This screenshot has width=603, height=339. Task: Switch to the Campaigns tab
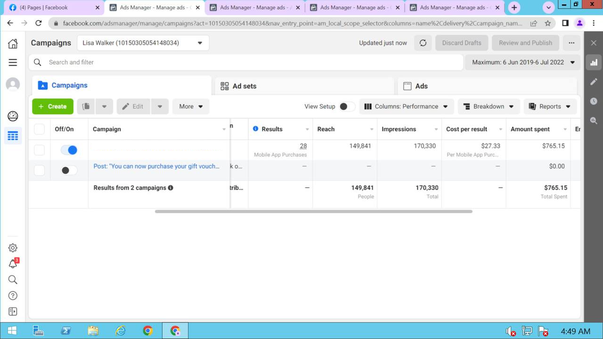point(122,85)
